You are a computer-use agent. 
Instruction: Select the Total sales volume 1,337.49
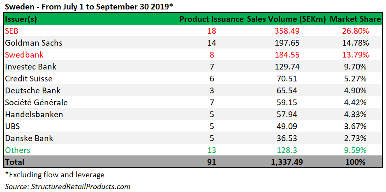coord(286,162)
